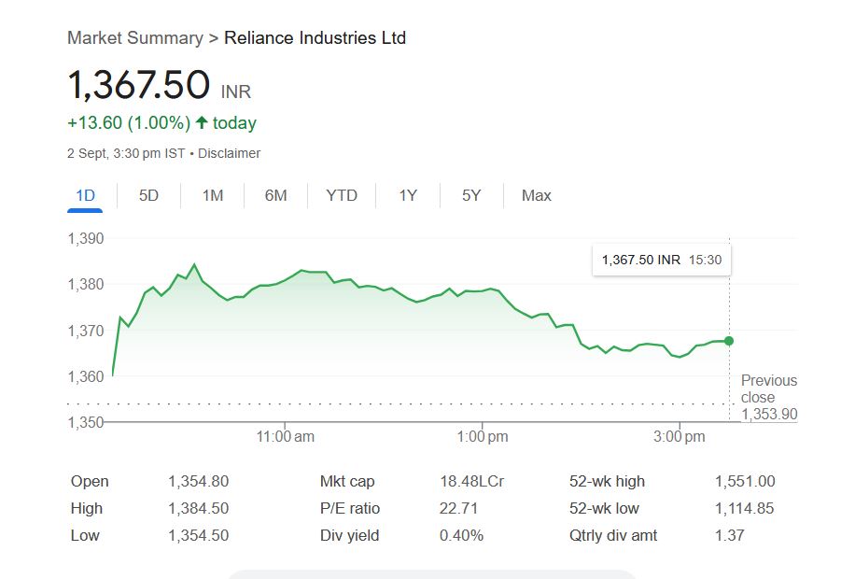Click the green dot at chart line end

tap(728, 341)
